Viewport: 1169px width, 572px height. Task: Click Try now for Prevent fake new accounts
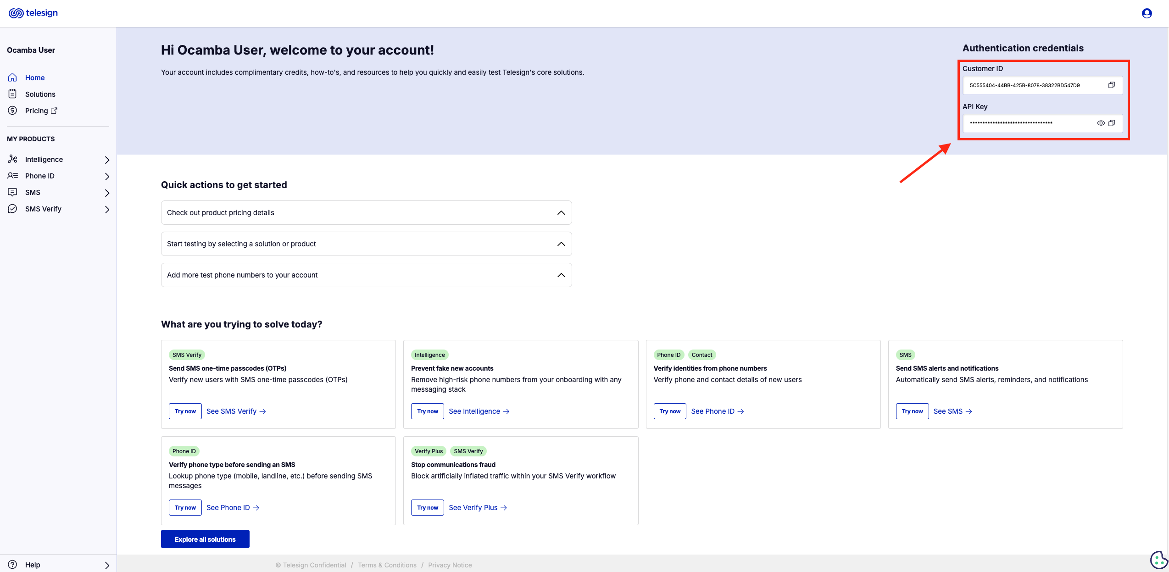pos(428,411)
